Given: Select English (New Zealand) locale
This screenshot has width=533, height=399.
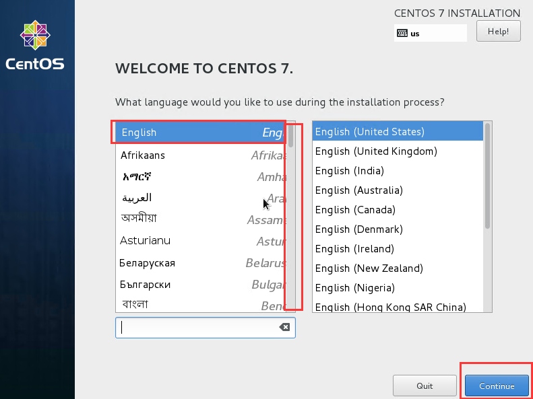Looking at the screenshot, I should coord(398,268).
